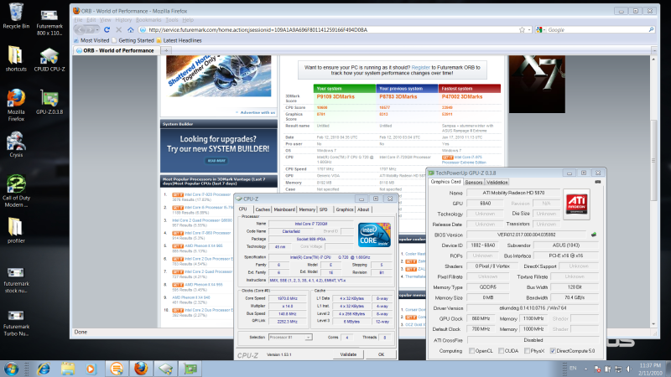
Task: Open Firefox Tools menu
Action: click(x=172, y=20)
